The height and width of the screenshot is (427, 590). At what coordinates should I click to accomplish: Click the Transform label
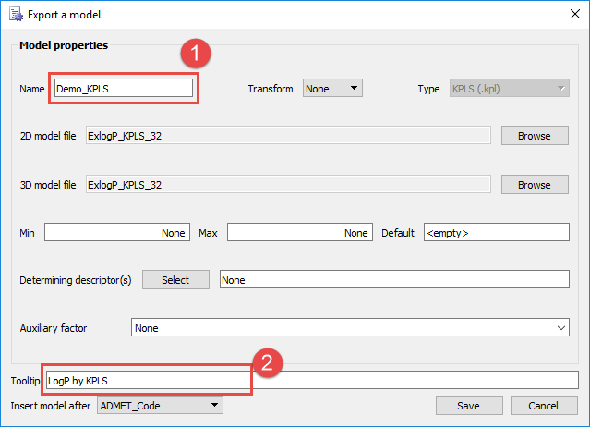(271, 89)
